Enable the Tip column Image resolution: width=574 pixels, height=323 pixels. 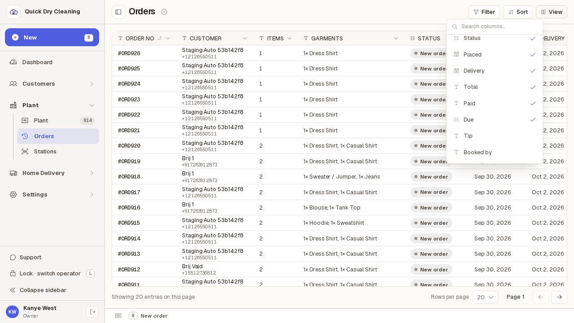point(495,135)
